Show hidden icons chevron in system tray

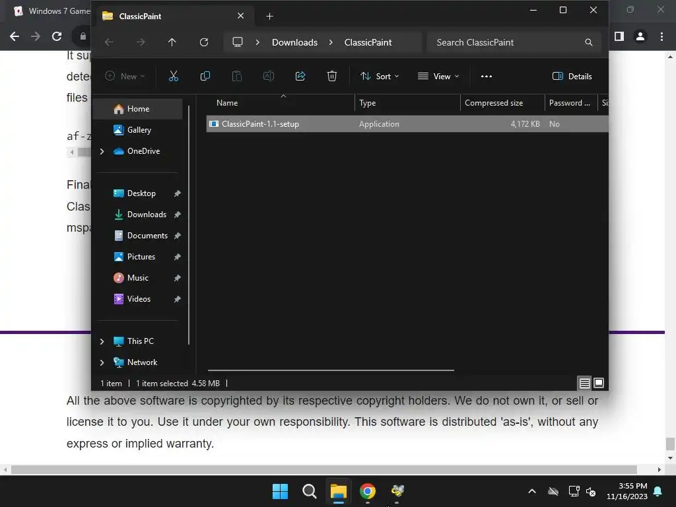(x=532, y=491)
